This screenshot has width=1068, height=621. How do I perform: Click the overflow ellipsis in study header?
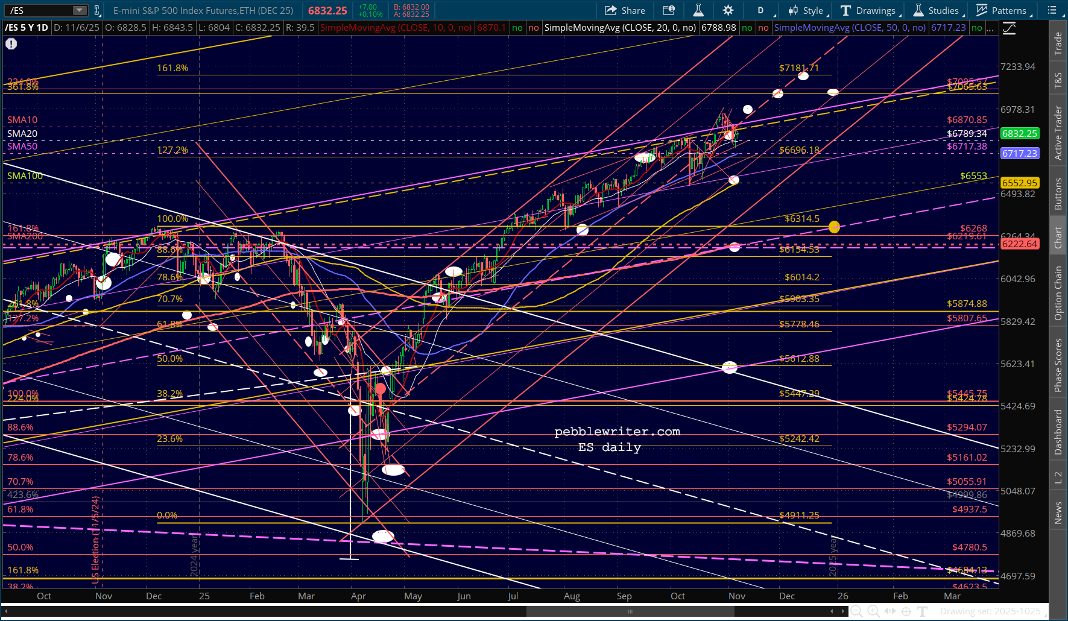pos(991,28)
